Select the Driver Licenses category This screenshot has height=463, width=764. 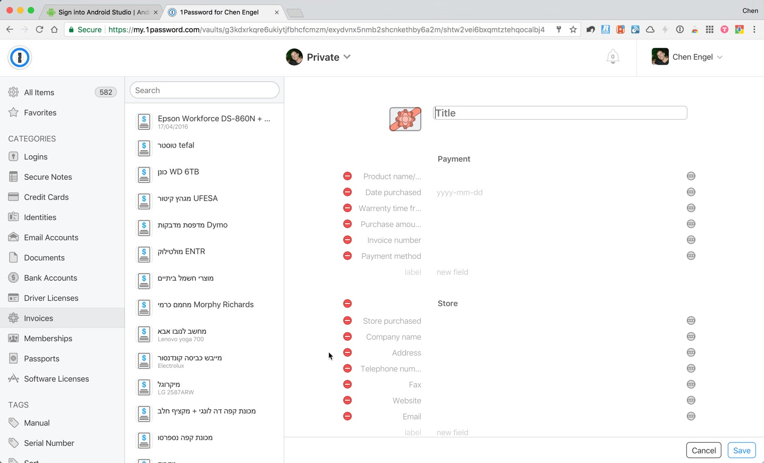point(62,298)
